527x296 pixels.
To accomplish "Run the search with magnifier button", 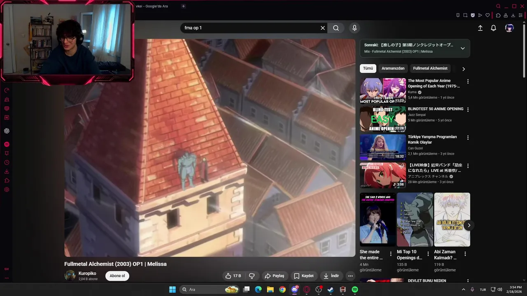I will 336,28.
